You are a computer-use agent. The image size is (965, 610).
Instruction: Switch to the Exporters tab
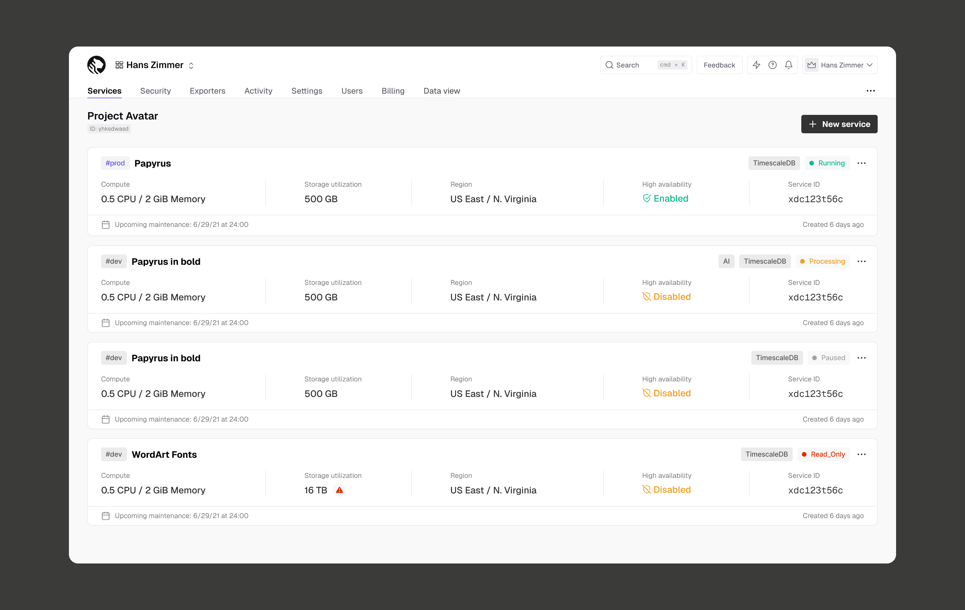point(208,91)
